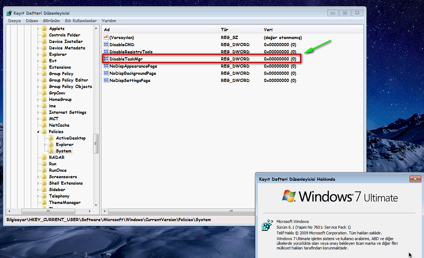This screenshot has width=424, height=258.
Task: Click the ime folder icon
Action: coord(44,106)
